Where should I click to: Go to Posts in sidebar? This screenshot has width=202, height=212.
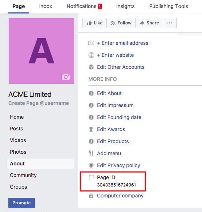[x=16, y=129]
